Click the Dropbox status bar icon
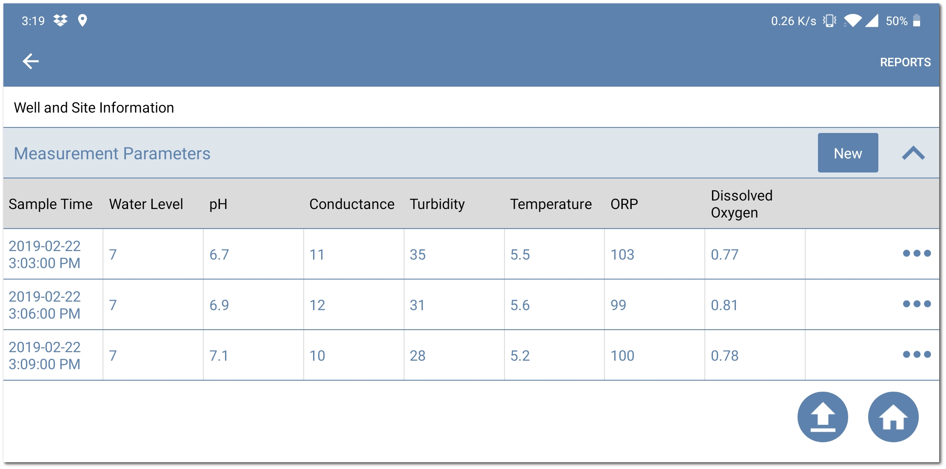946x469 pixels. [60, 20]
